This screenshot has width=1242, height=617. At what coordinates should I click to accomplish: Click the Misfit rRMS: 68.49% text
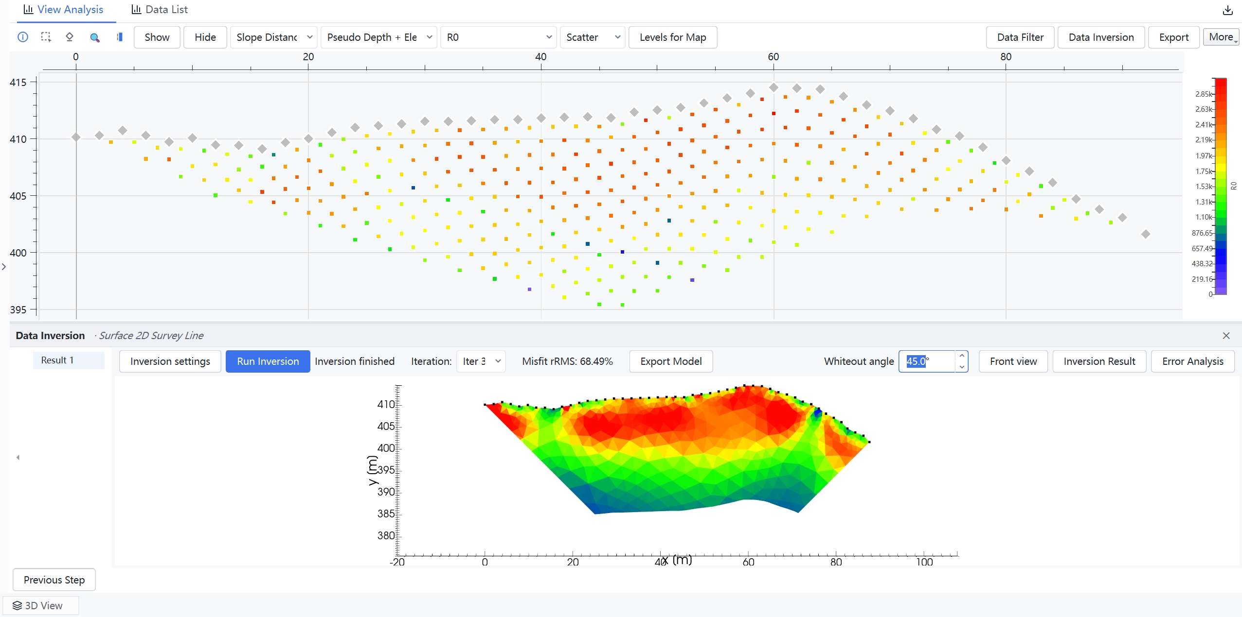(567, 361)
